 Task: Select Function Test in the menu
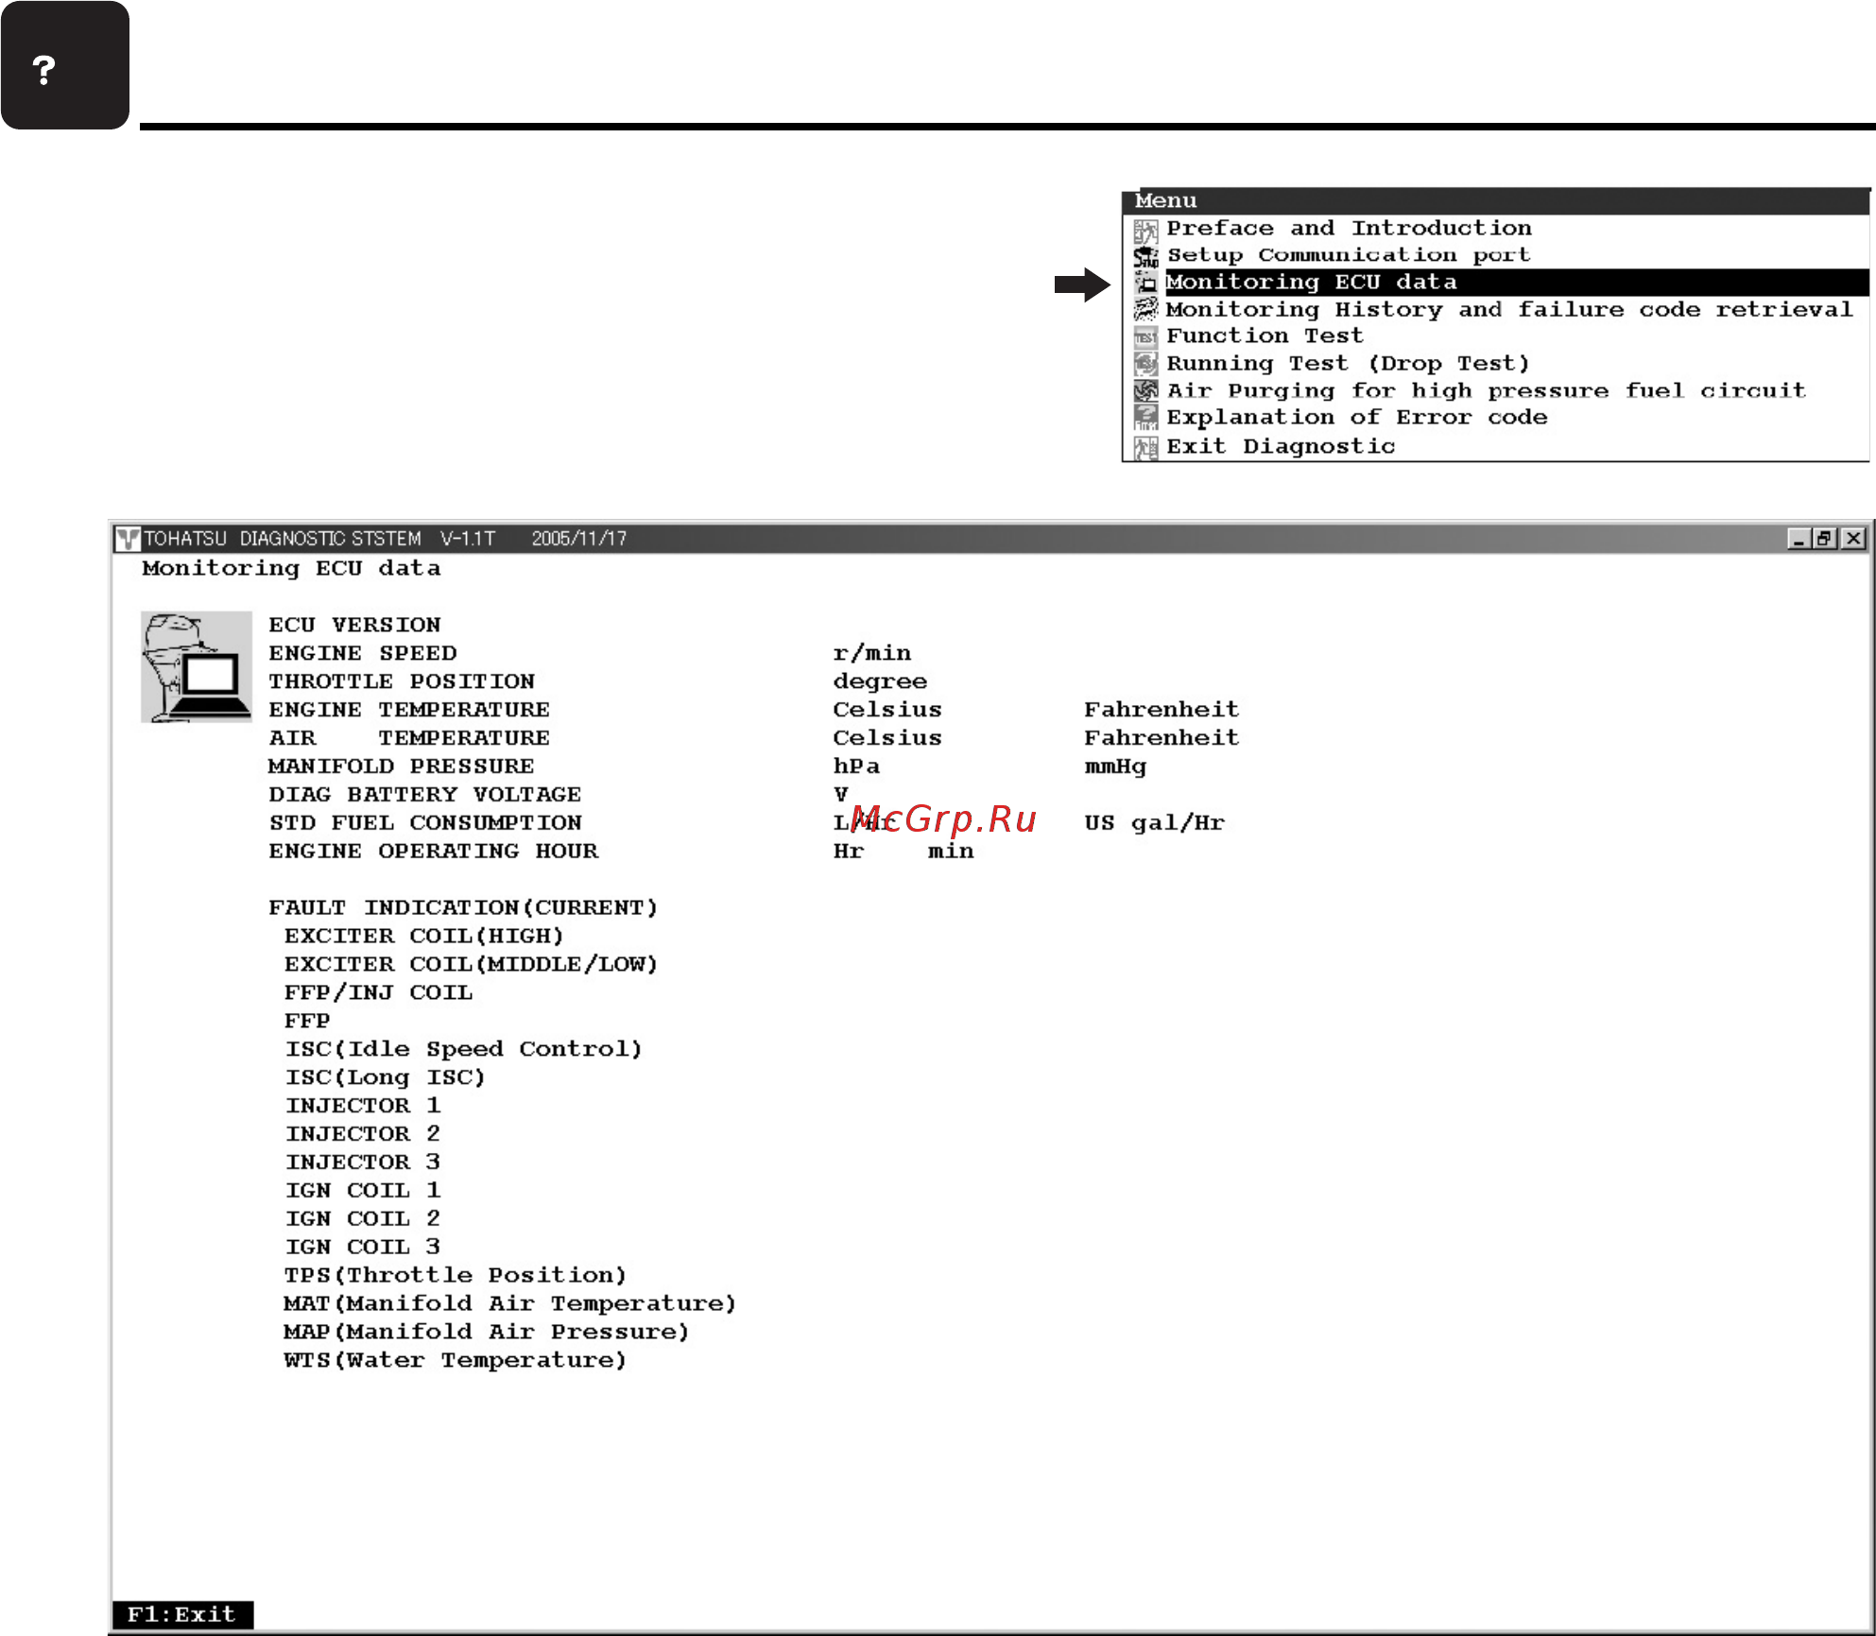[1264, 336]
